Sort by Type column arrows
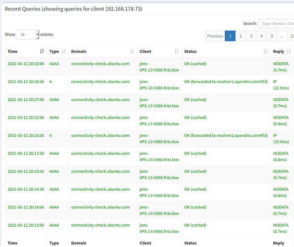The width and height of the screenshot is (294, 247). (64, 51)
